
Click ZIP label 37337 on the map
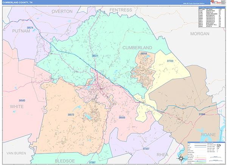[146, 149]
